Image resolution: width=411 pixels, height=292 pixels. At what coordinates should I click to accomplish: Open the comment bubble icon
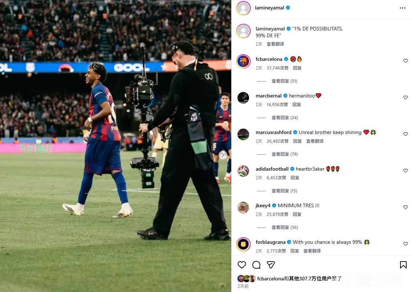[x=256, y=265]
